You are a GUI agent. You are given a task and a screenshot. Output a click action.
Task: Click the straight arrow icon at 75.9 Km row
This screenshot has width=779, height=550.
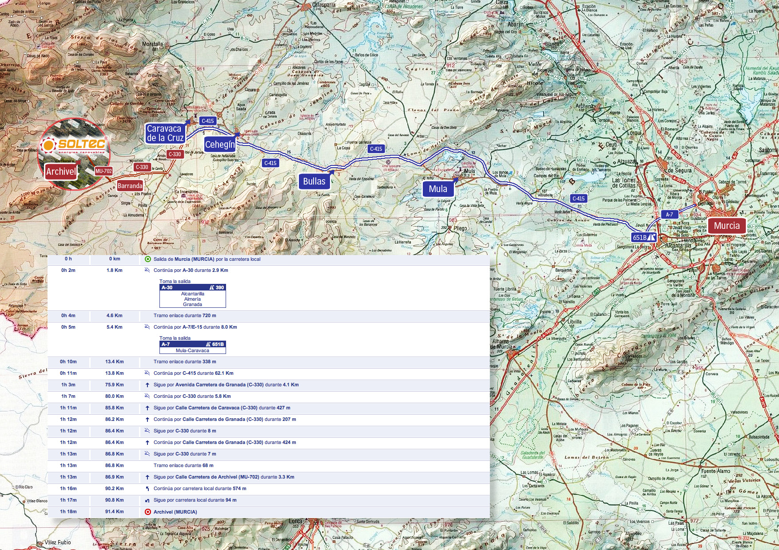147,385
